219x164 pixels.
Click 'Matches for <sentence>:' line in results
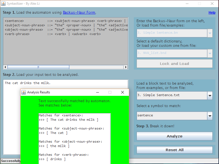coord(61,115)
